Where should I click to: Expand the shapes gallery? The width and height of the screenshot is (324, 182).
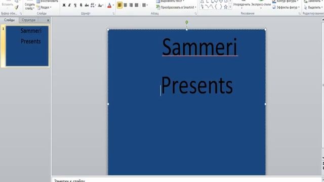(x=230, y=7)
